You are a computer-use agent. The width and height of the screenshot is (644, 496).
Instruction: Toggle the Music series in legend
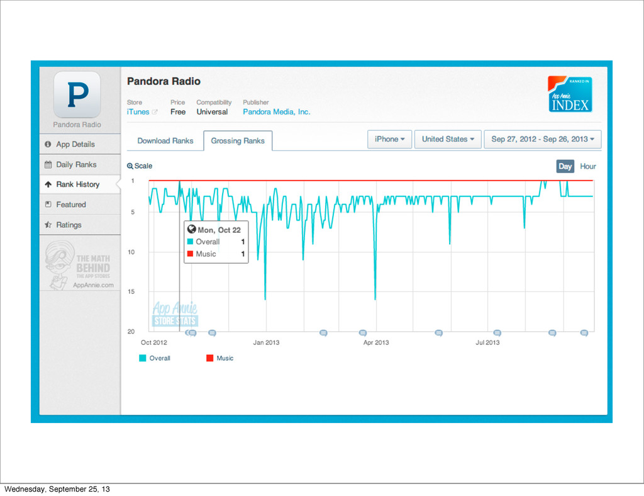click(219, 358)
